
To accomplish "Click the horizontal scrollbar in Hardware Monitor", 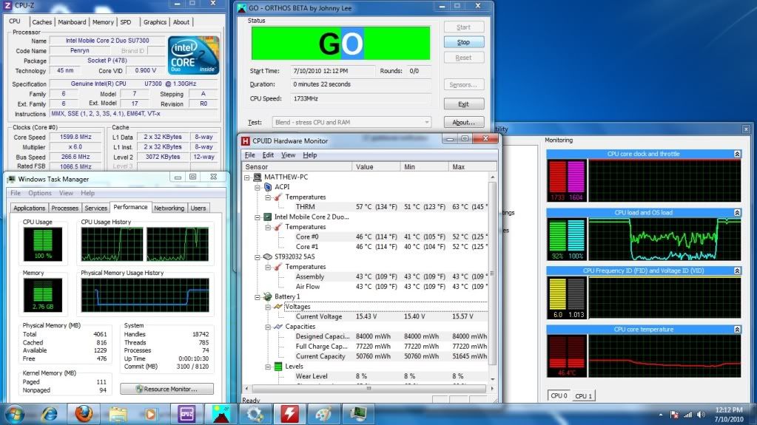I will pos(369,388).
